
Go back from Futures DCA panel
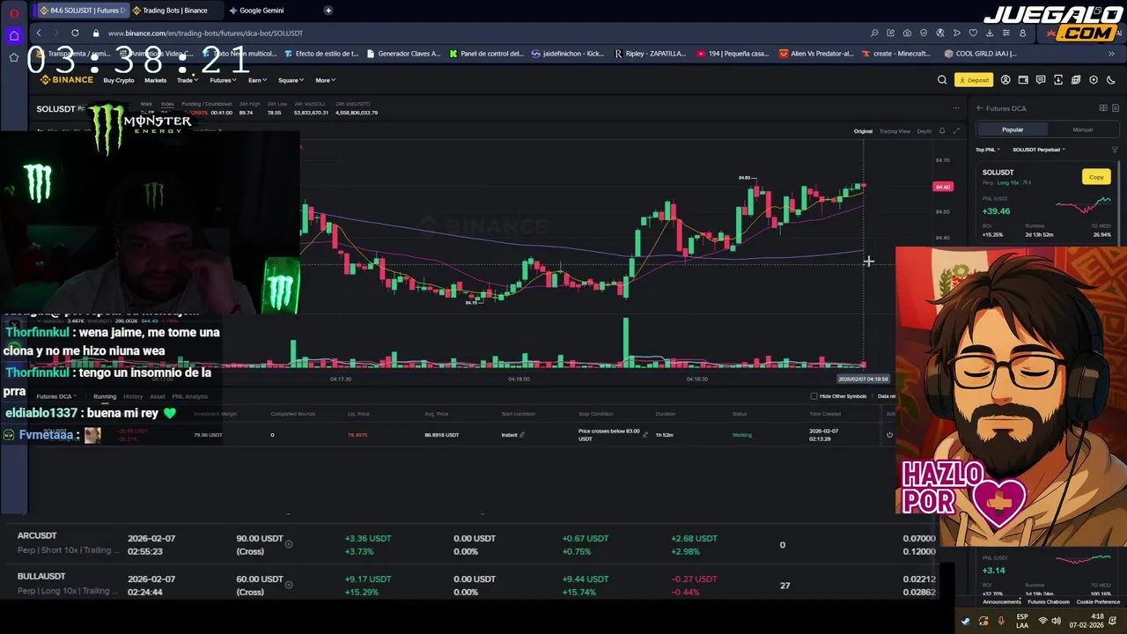[x=979, y=108]
